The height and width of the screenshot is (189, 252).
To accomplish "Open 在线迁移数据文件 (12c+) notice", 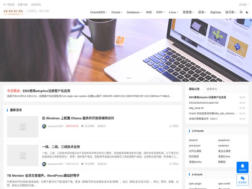I will (203, 119).
